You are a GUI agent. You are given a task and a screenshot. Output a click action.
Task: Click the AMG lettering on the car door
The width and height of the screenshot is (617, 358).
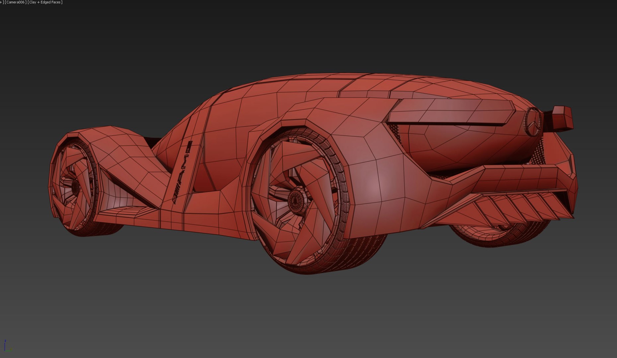point(183,172)
